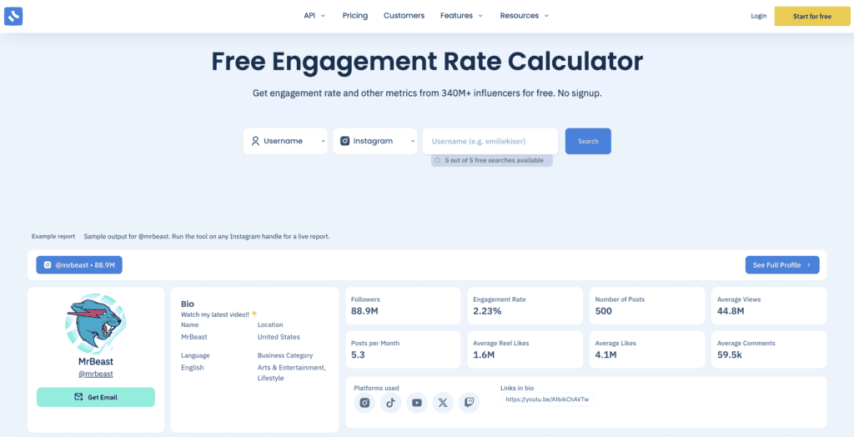
Task: Open the Instagram platform icon
Action: pos(364,403)
